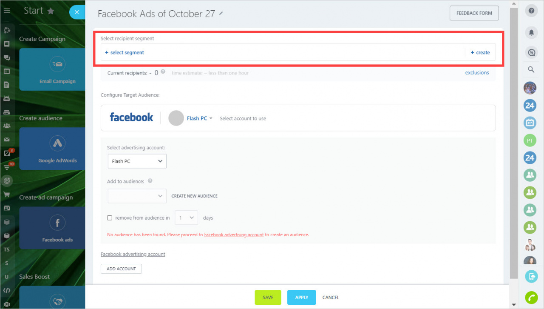Click CANCEL at the bottom
This screenshot has height=309, width=544.
(331, 298)
